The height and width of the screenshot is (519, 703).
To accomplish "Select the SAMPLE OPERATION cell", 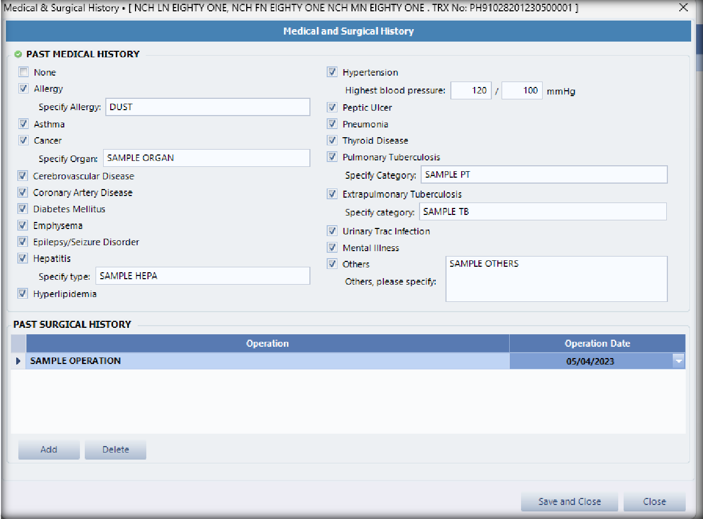I will point(267,361).
